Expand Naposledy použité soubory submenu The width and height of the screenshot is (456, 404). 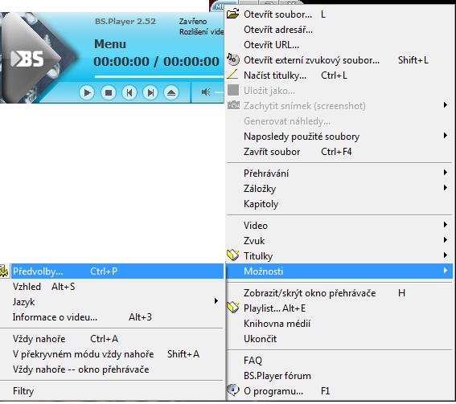(x=339, y=137)
